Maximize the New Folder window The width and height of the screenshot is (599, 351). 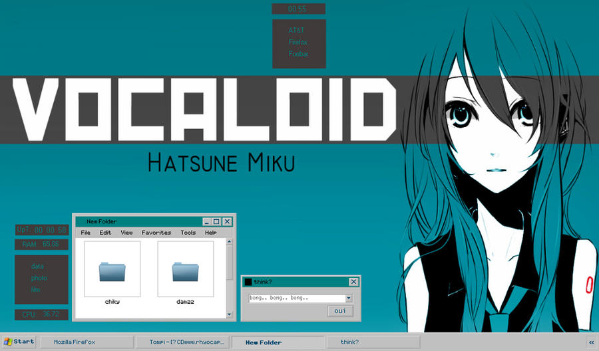(216, 221)
